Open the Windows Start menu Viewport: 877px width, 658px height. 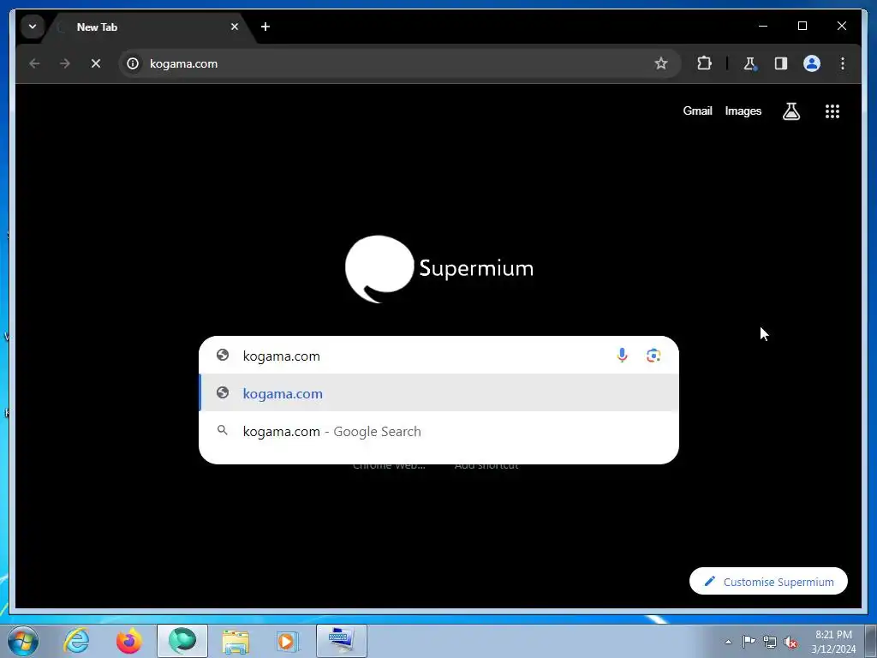point(22,641)
